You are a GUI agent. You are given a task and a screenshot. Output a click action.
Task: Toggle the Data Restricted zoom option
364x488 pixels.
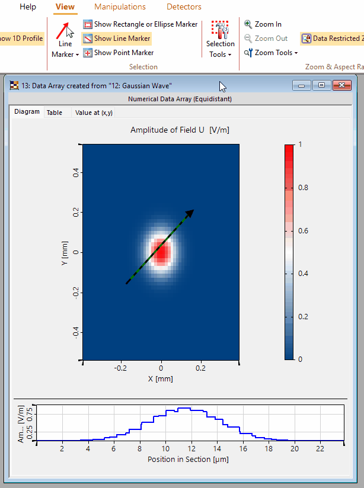click(x=332, y=38)
